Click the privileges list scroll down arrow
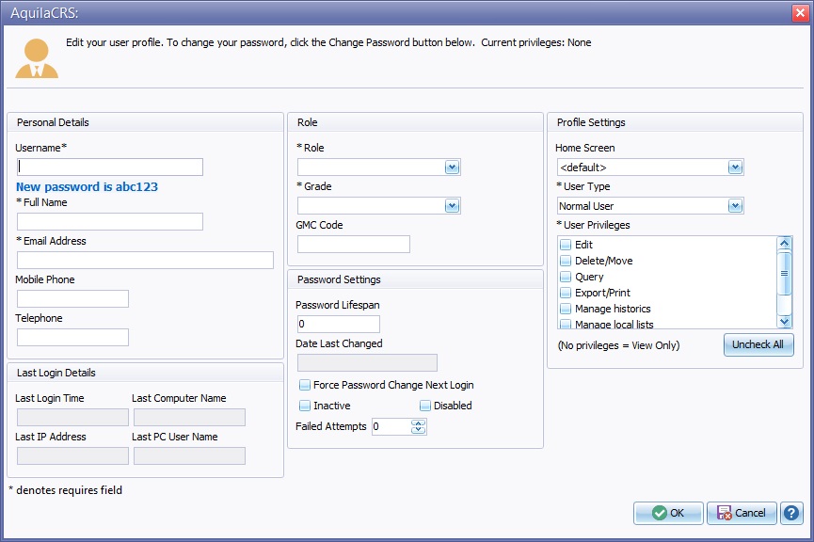 (785, 322)
